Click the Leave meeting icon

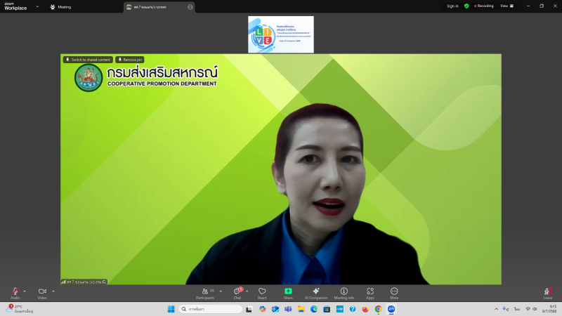[x=547, y=291]
